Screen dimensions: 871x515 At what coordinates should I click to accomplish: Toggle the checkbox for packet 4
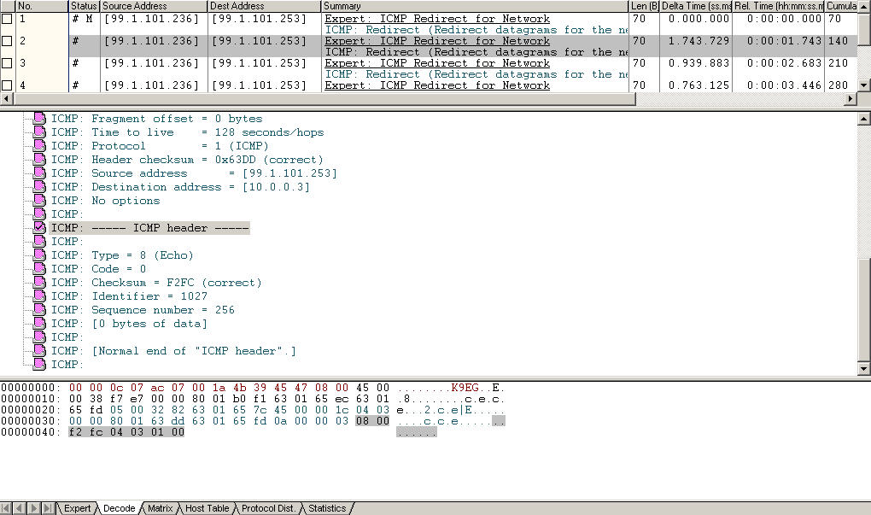(7, 85)
